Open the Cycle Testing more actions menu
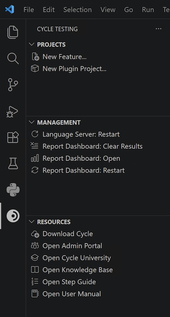The height and width of the screenshot is (317, 170). pos(159,29)
